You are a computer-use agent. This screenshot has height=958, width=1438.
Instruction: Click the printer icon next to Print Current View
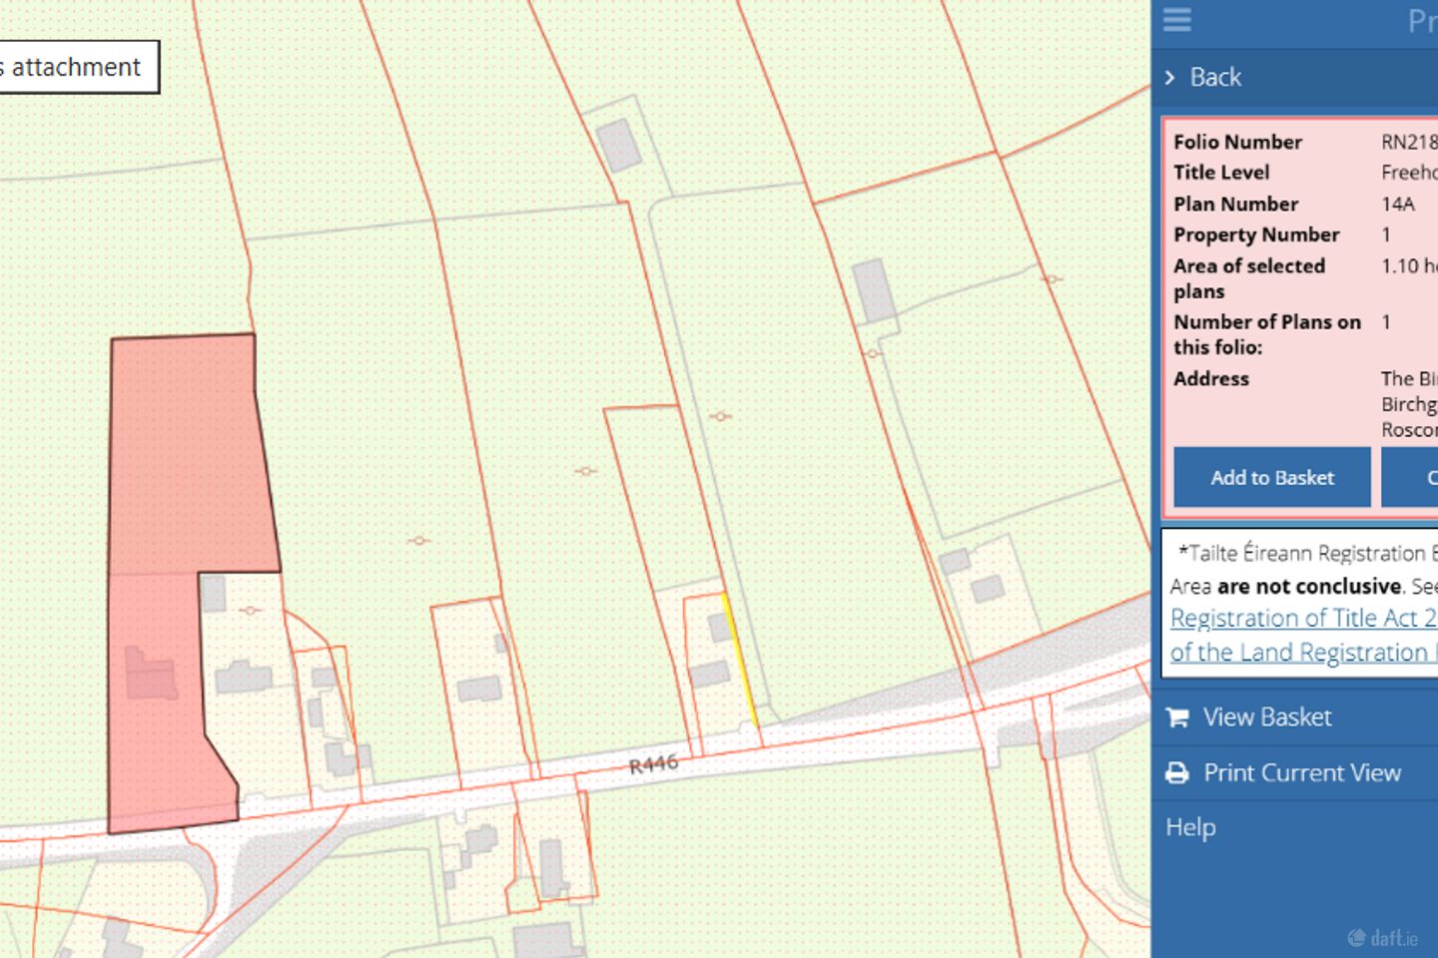(x=1177, y=772)
